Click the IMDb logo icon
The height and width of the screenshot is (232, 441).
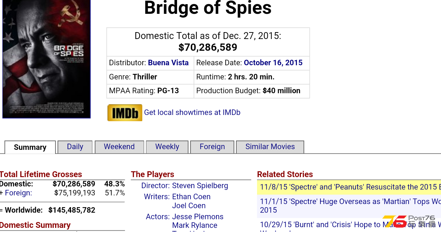coord(125,113)
